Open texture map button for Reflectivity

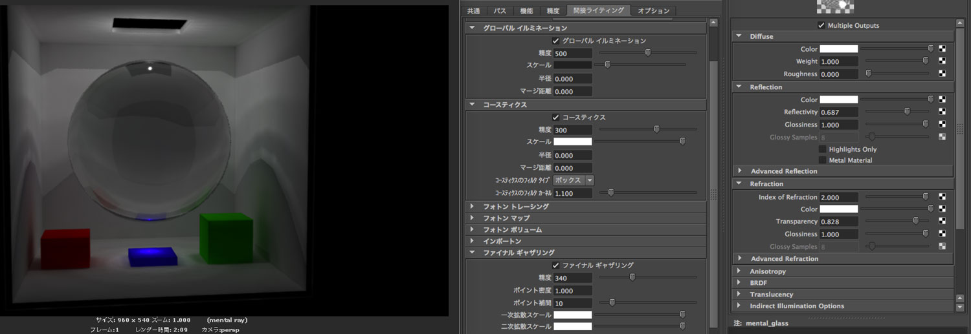pyautogui.click(x=943, y=112)
